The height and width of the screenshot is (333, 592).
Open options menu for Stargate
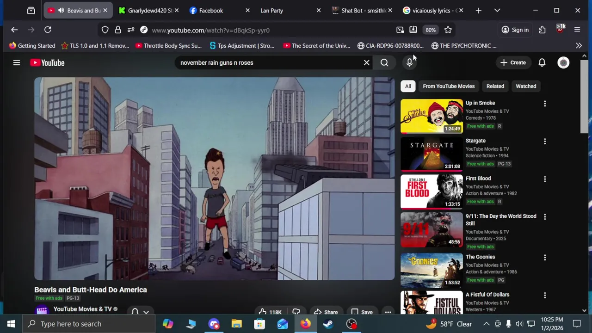click(x=545, y=141)
